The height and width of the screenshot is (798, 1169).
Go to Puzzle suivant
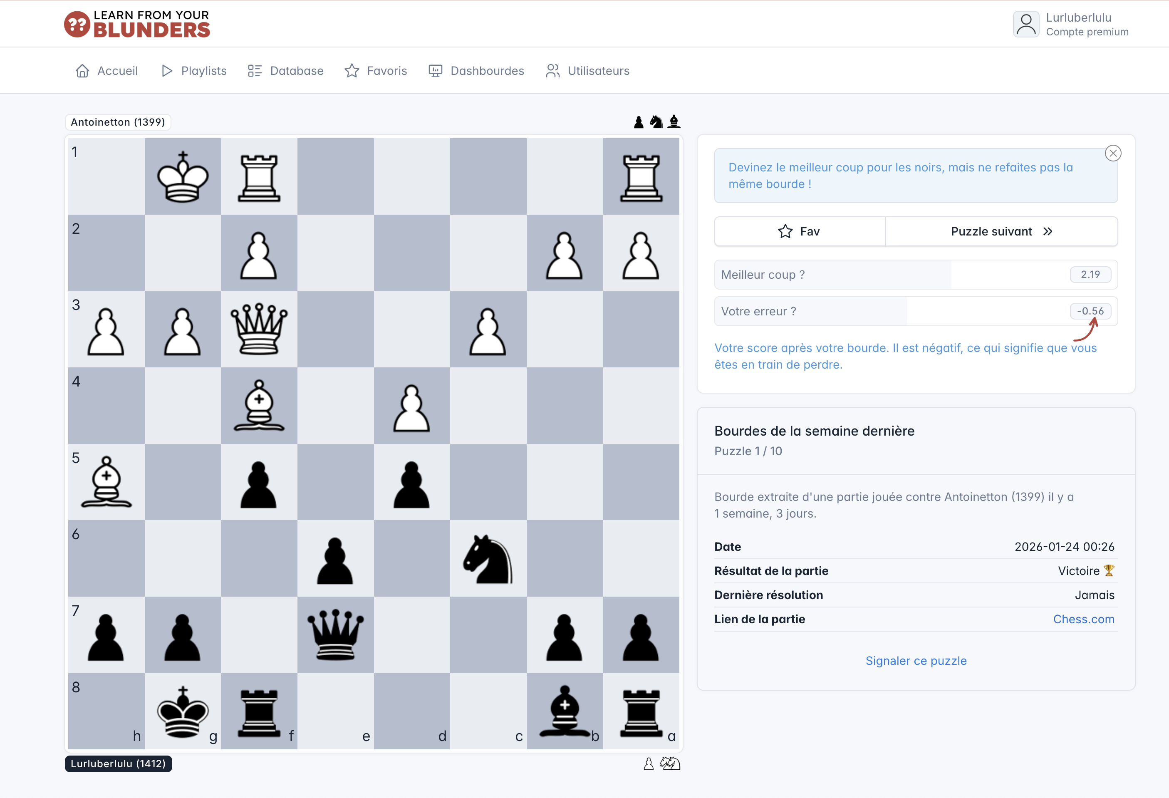pyautogui.click(x=1001, y=231)
